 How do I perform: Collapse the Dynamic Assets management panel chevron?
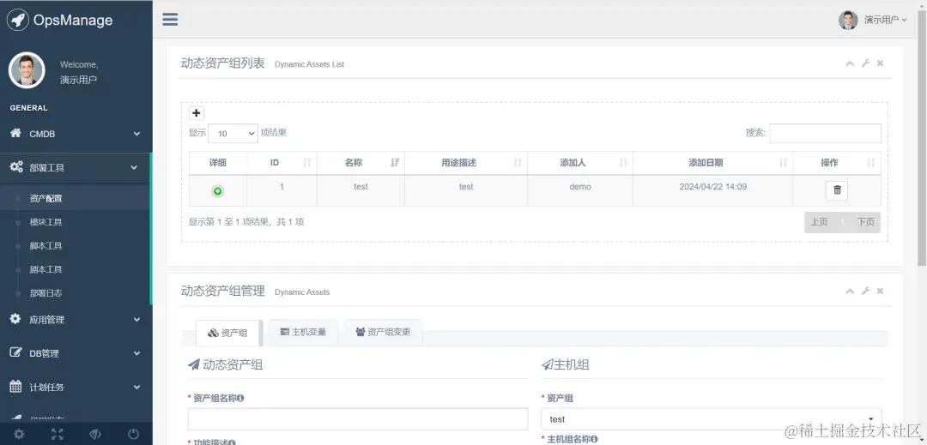[850, 291]
